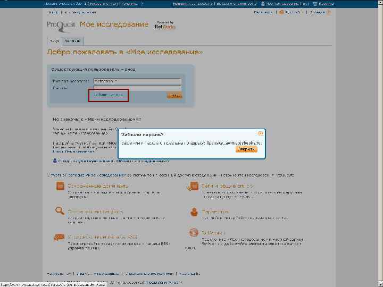
Task: Close the forgot password popup via X icon
Action: click(260, 133)
